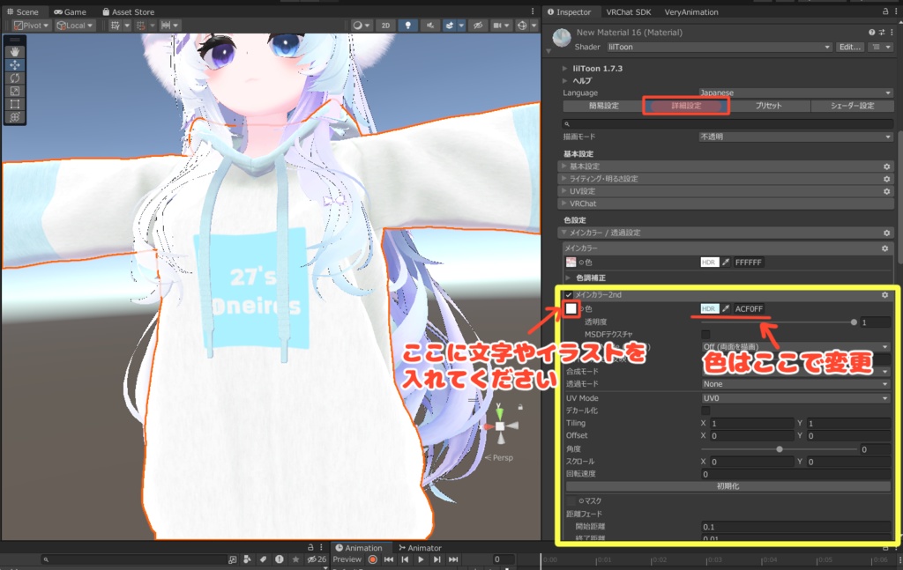Click the favorites star icon
Screen dimensions: 903x570
pyautogui.click(x=295, y=559)
